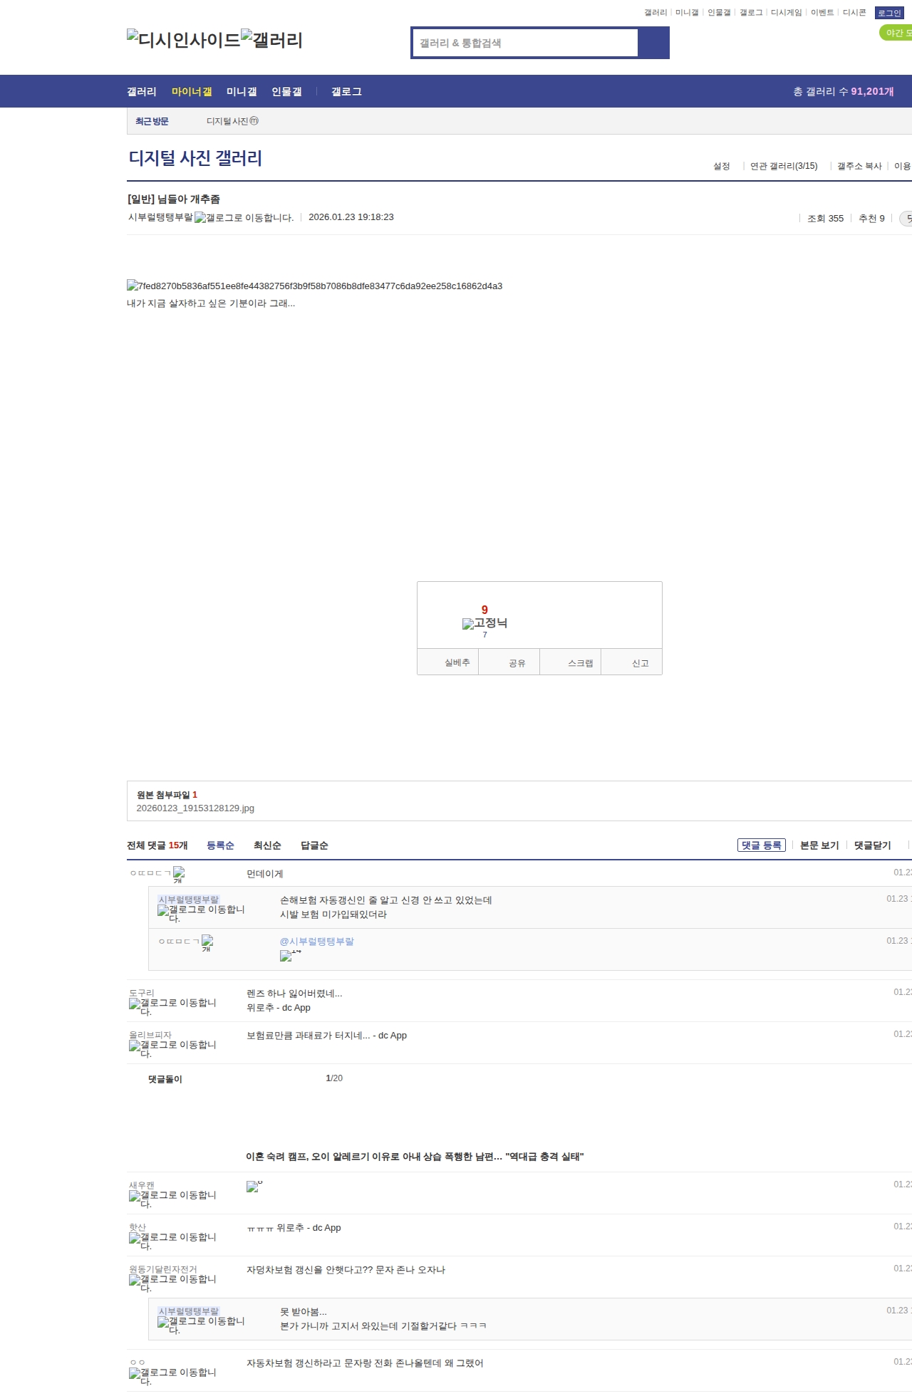Click the DCInside logo image
The image size is (912, 1396).
coord(184,40)
